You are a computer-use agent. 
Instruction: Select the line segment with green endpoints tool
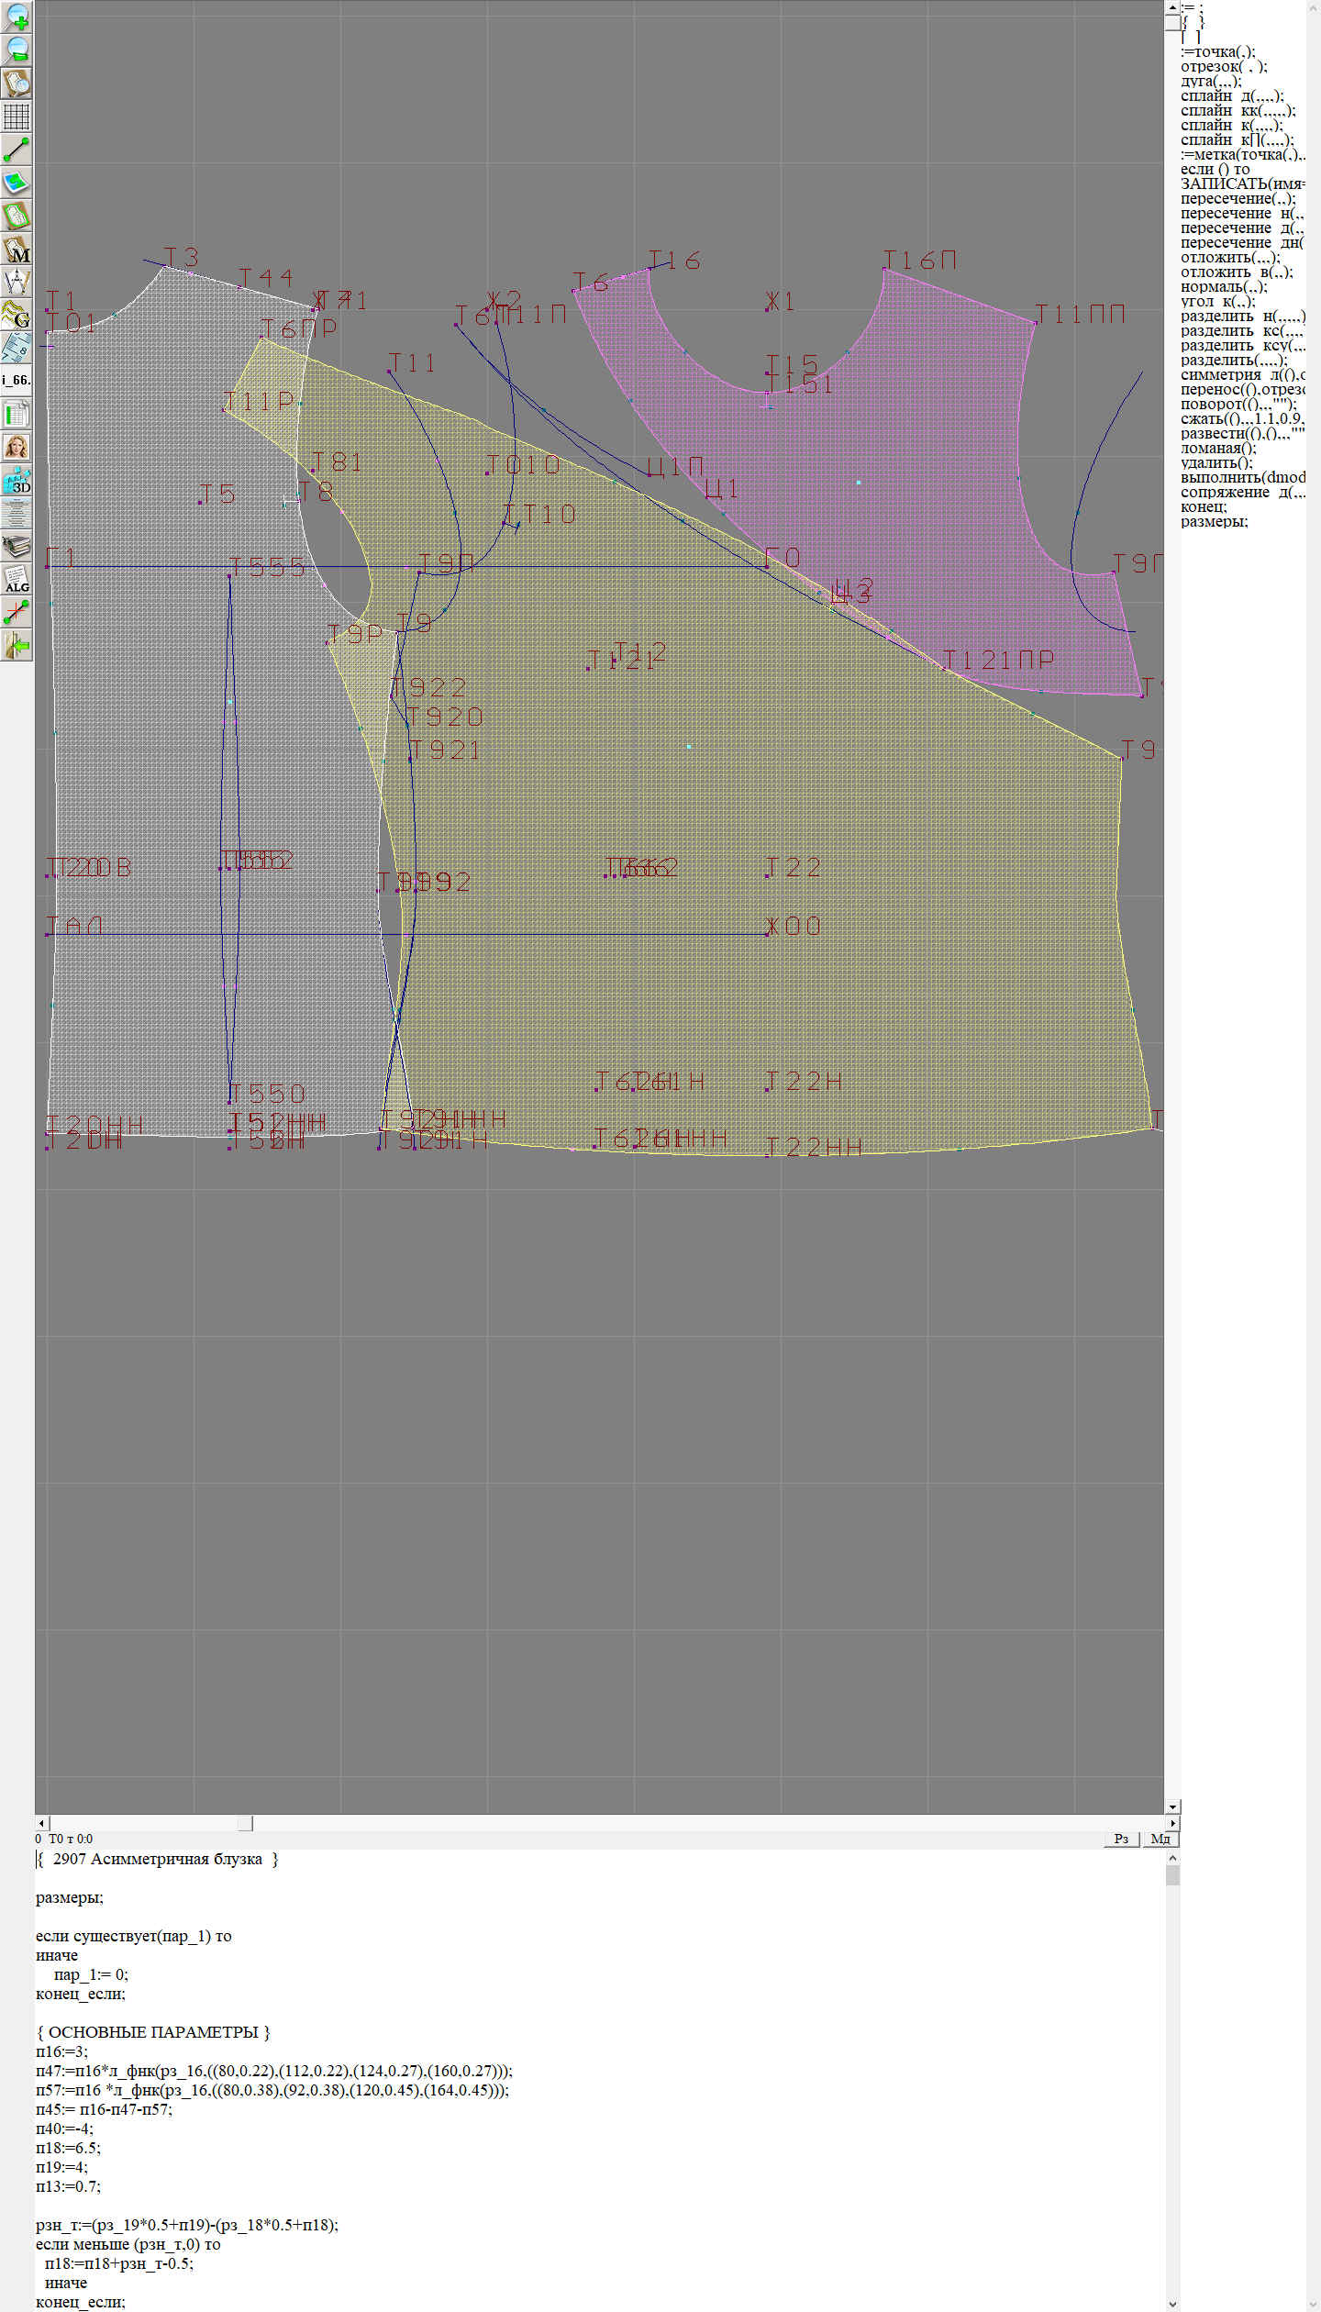pyautogui.click(x=17, y=149)
